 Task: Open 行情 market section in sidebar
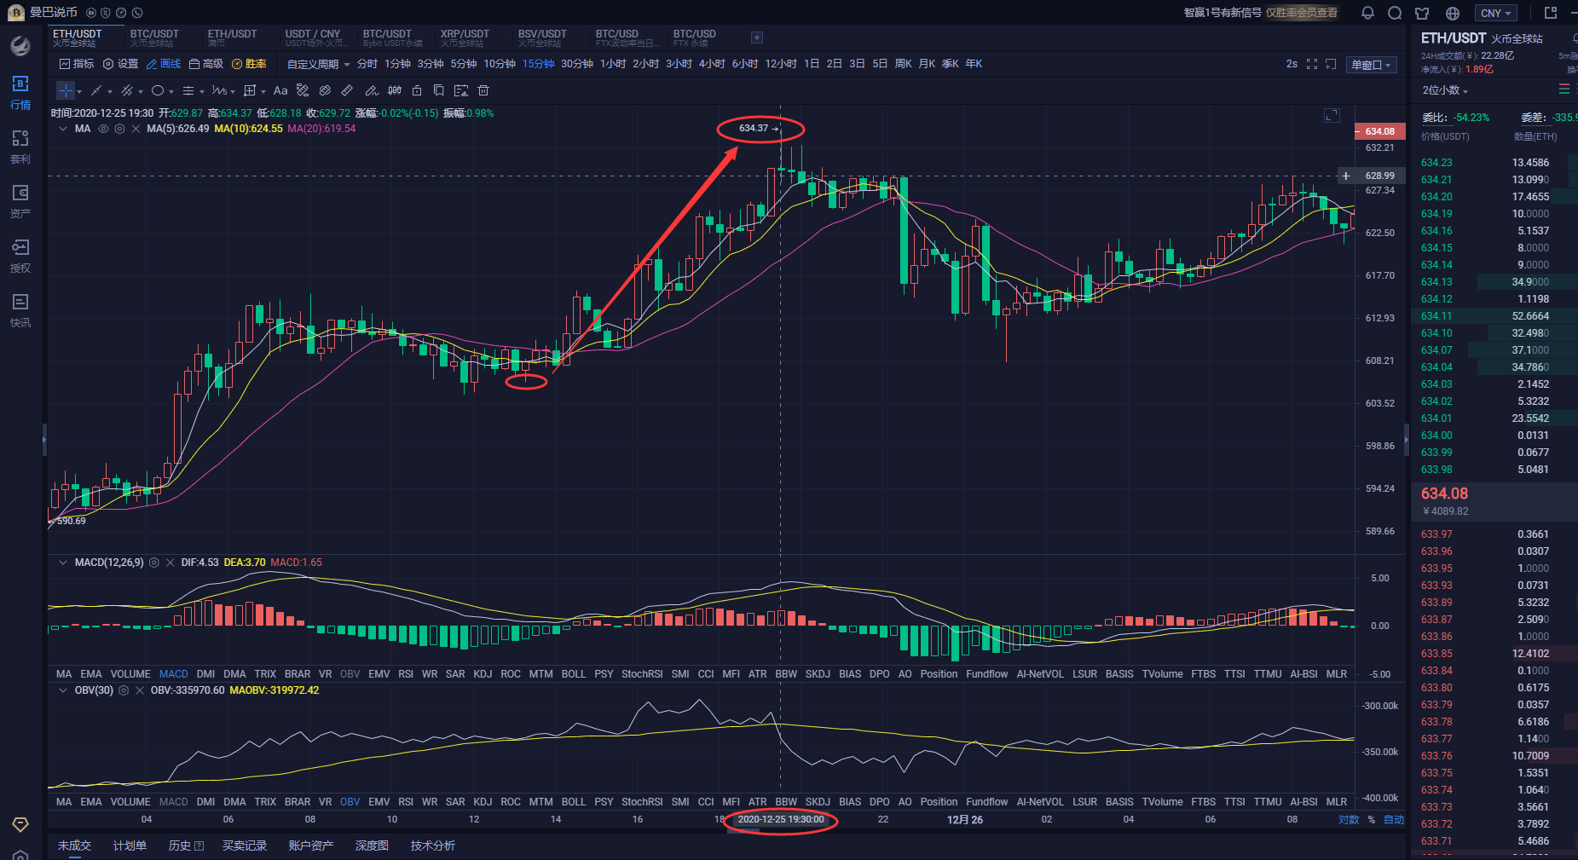[x=20, y=93]
